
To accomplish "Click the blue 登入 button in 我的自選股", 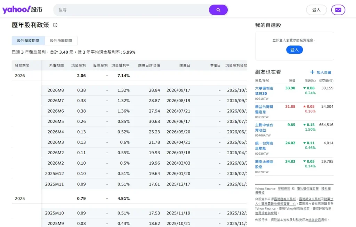I will click(294, 50).
